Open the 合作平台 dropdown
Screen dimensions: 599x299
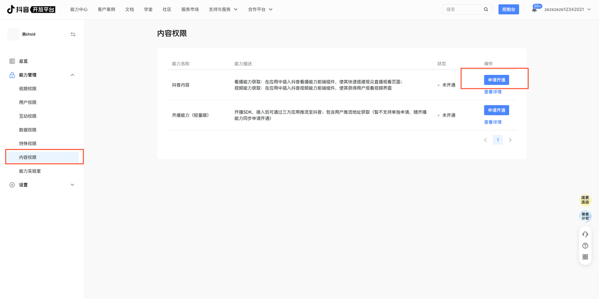pos(260,9)
